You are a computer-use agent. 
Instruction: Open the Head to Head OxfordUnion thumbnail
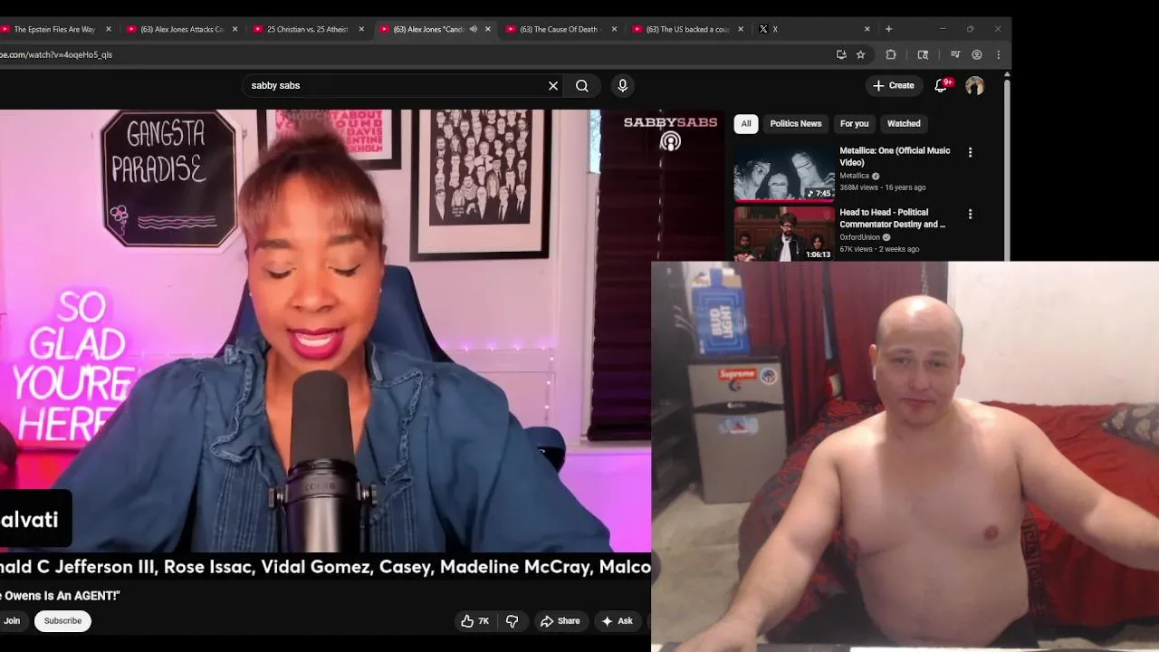coord(784,234)
